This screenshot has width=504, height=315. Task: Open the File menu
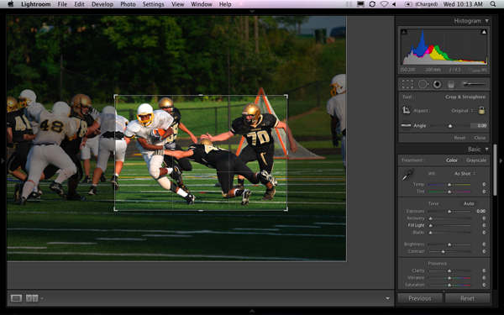[x=62, y=4]
